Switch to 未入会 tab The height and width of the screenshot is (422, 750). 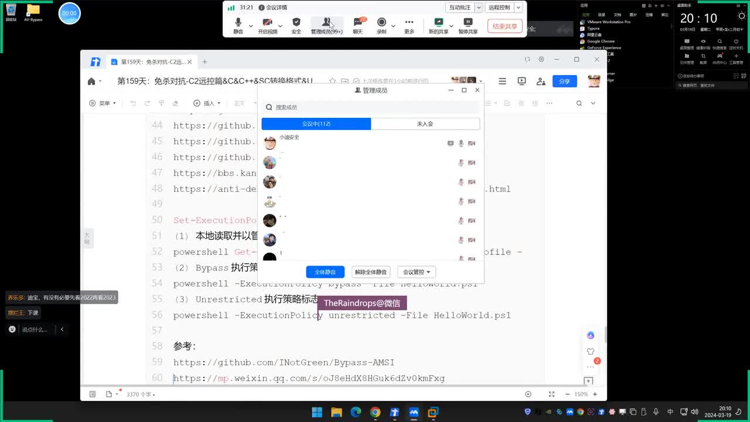[425, 124]
